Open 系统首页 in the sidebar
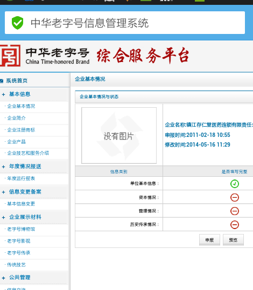 pos(17,81)
